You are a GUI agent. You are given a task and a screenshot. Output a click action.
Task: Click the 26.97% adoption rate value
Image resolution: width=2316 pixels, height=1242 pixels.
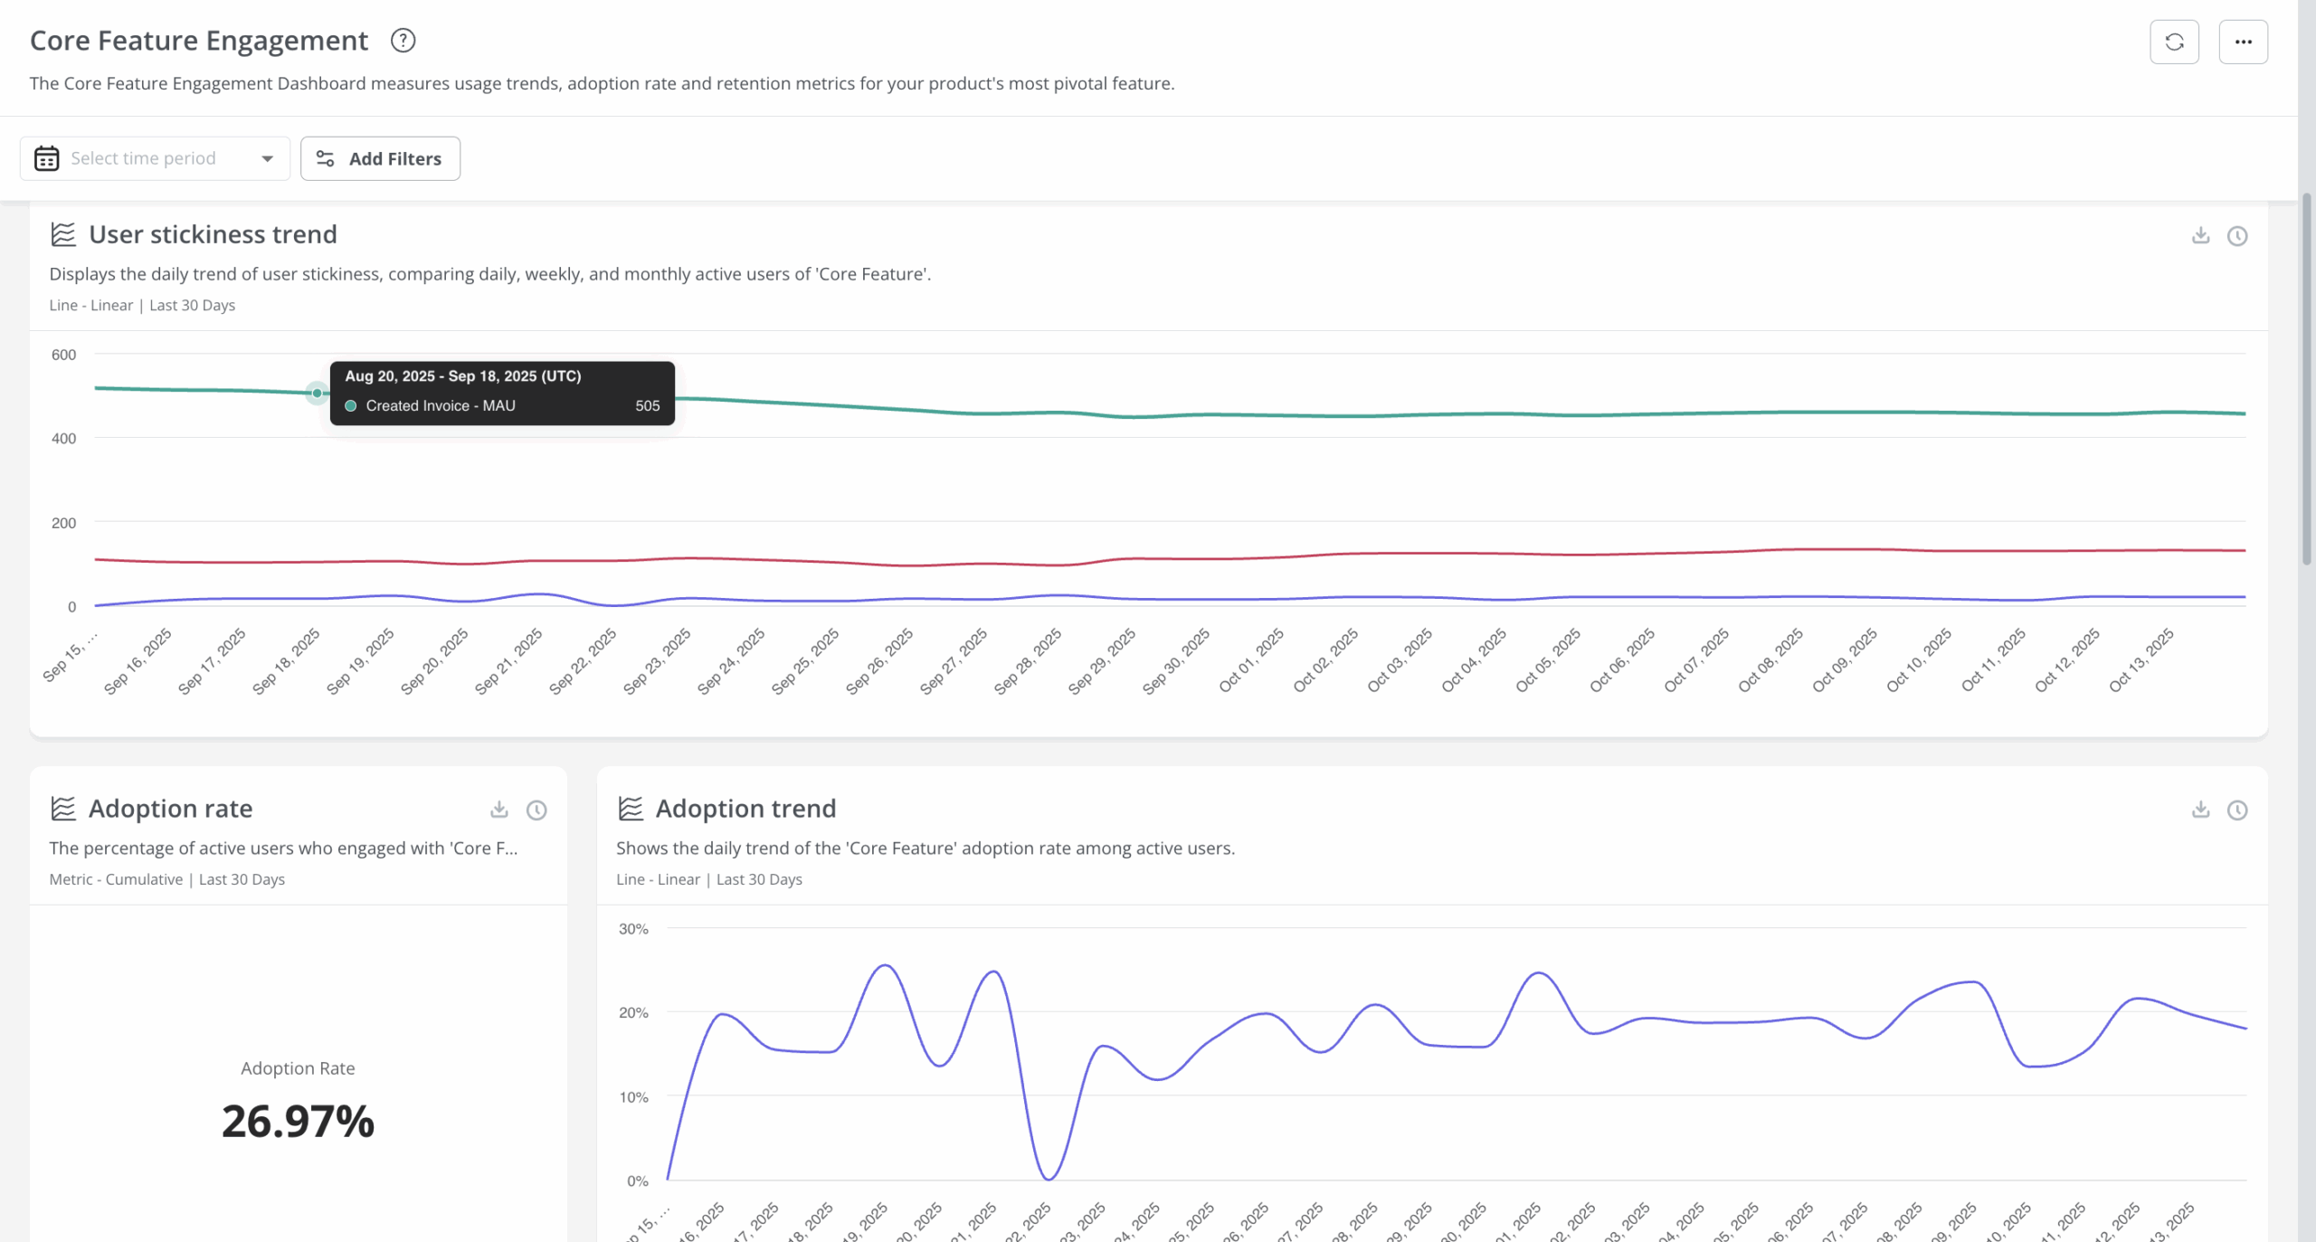point(298,1121)
